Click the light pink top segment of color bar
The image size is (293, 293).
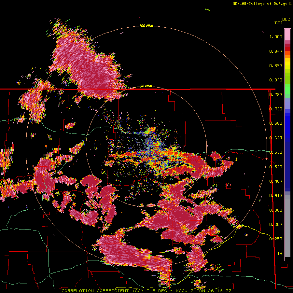point(287,35)
